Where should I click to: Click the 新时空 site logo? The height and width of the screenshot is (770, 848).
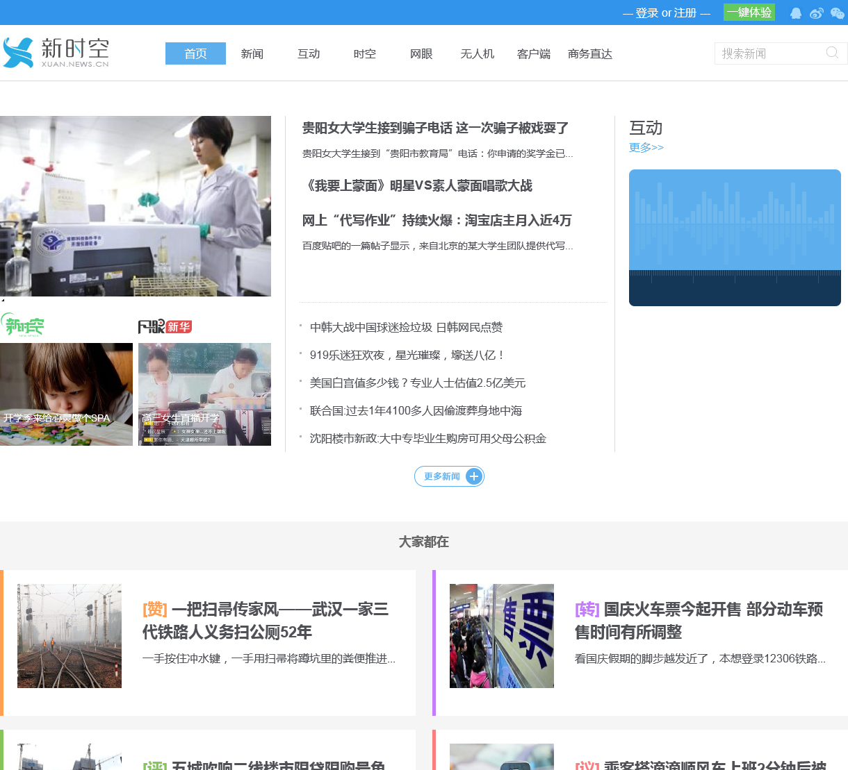[x=56, y=53]
